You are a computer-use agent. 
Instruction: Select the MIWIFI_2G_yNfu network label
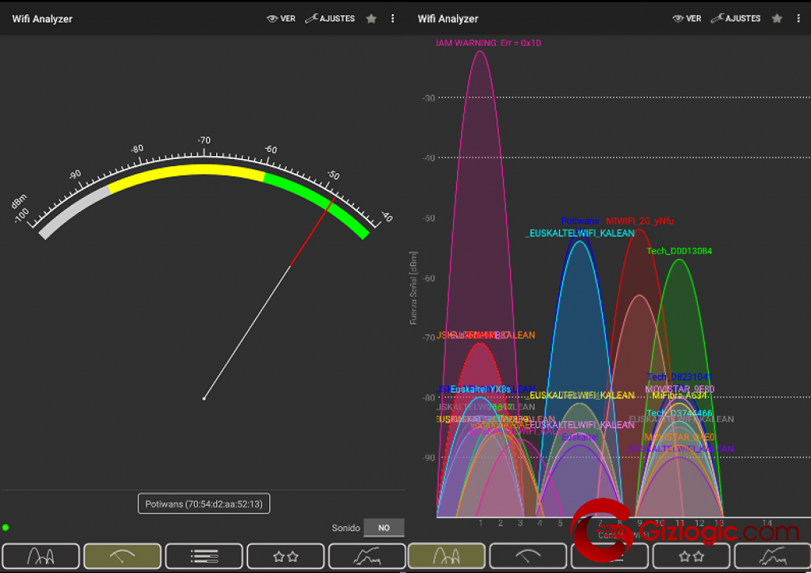[x=640, y=221]
